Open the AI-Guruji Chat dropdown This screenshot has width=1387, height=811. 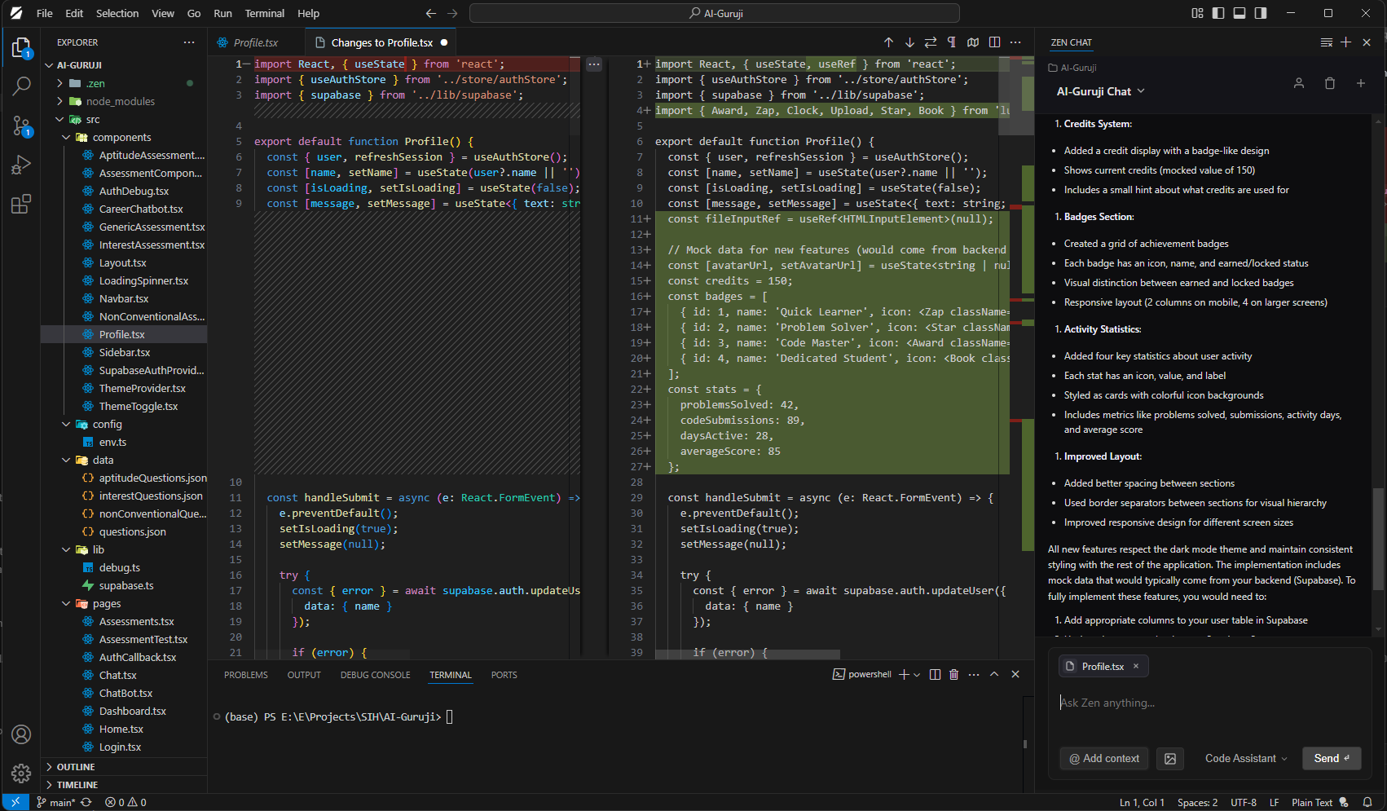click(1100, 91)
